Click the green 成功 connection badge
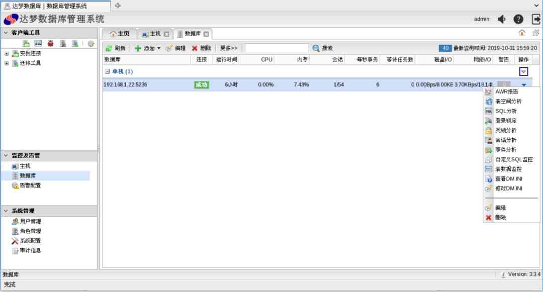 202,84
